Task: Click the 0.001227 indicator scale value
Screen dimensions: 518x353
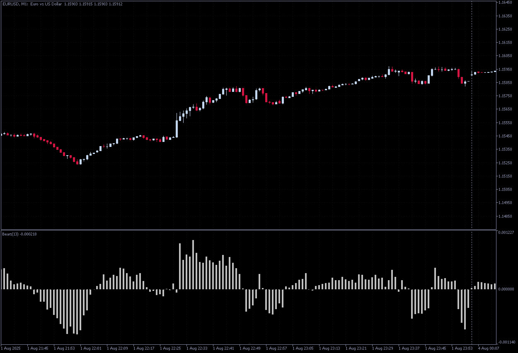Action: 506,233
